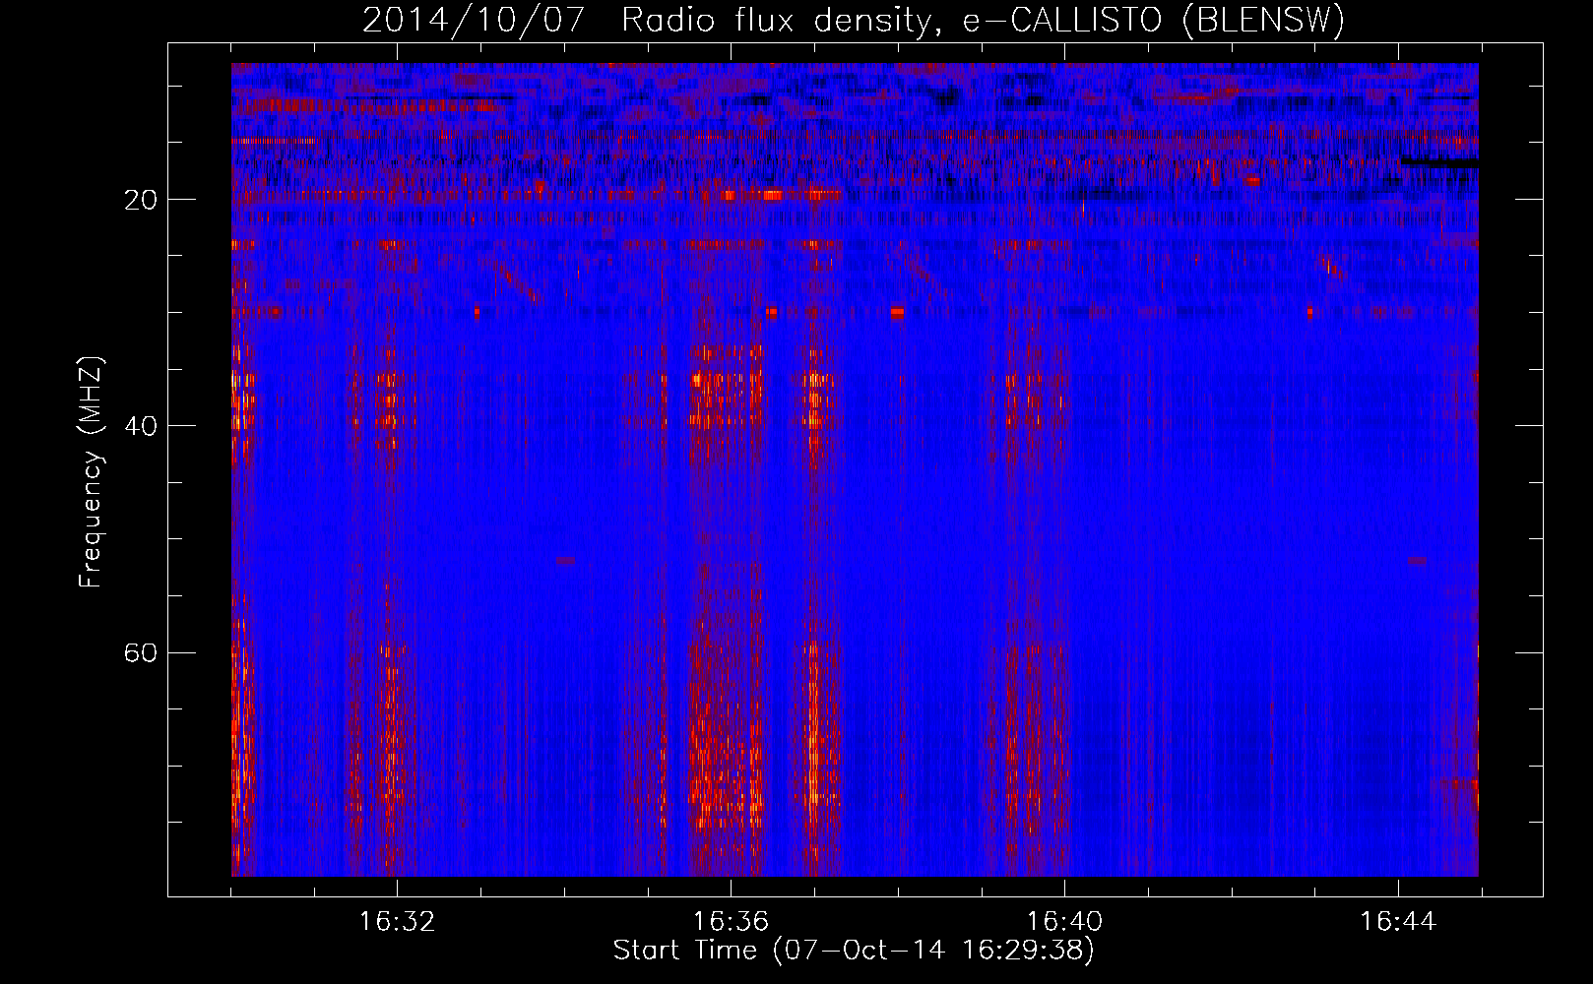Click the 'Frequency (MHZ)' axis label

[91, 473]
